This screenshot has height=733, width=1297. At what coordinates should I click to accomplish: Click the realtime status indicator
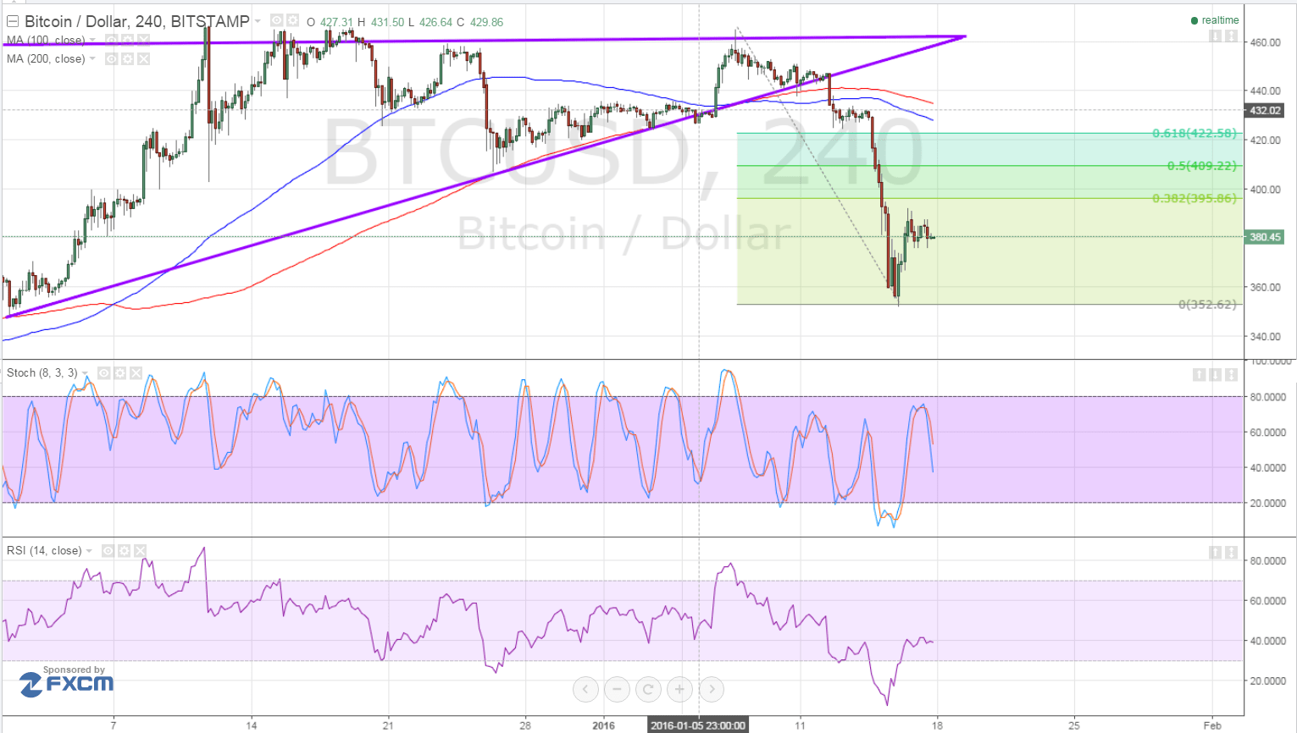[1215, 20]
